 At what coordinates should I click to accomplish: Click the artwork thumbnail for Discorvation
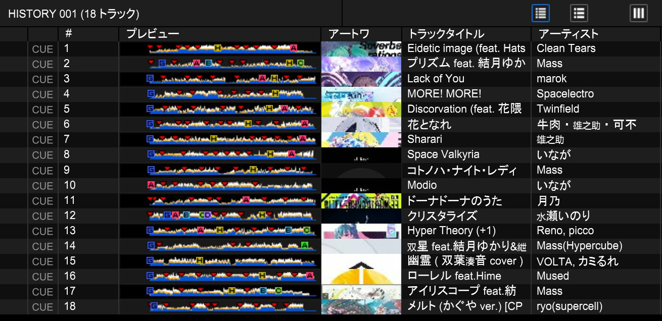pos(361,109)
